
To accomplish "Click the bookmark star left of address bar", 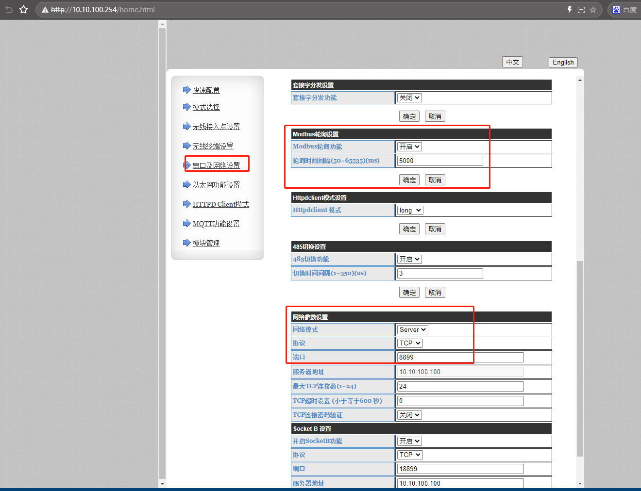I will point(23,10).
